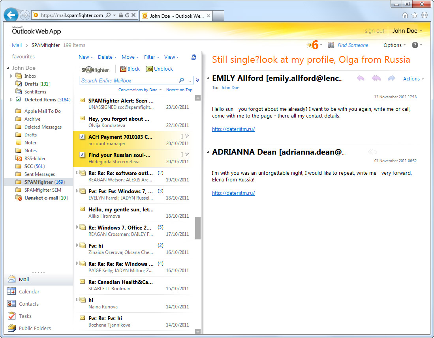The width and height of the screenshot is (434, 338).
Task: Open browser tools gear icon
Action: [x=424, y=15]
